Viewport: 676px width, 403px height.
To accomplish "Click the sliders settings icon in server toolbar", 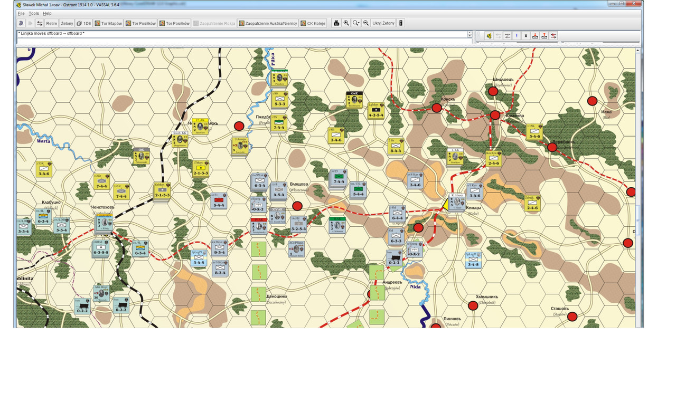I will click(508, 36).
